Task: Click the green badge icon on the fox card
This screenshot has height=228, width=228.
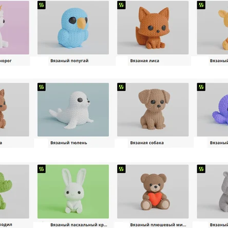Action: (x=121, y=5)
